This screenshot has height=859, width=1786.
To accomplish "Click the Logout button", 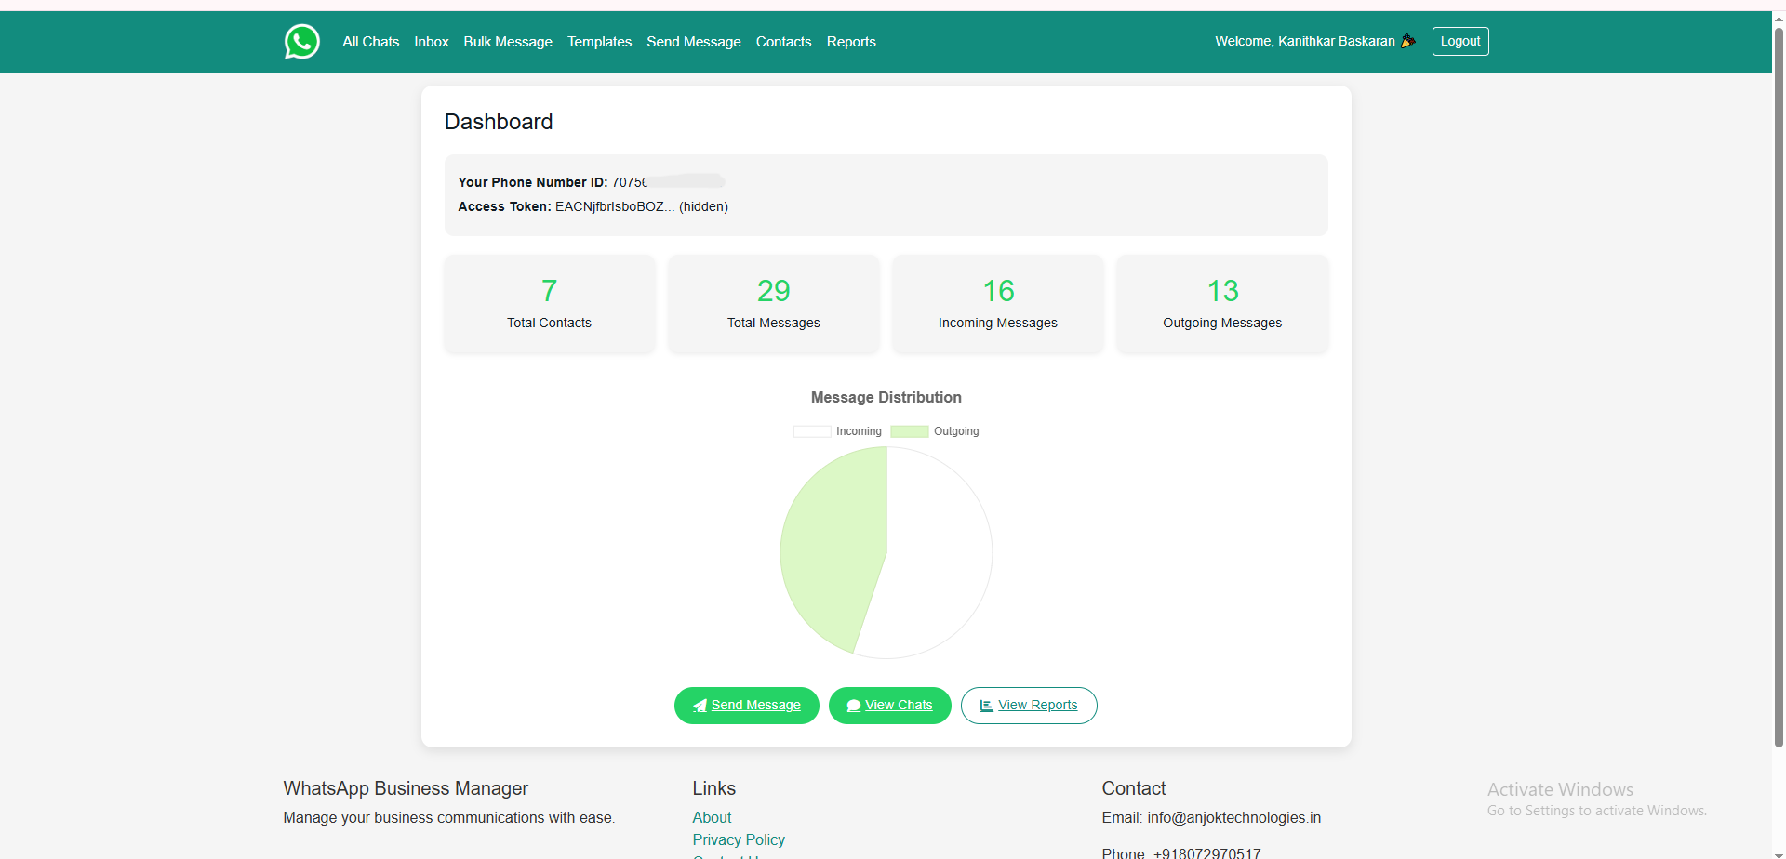I will pos(1459,41).
